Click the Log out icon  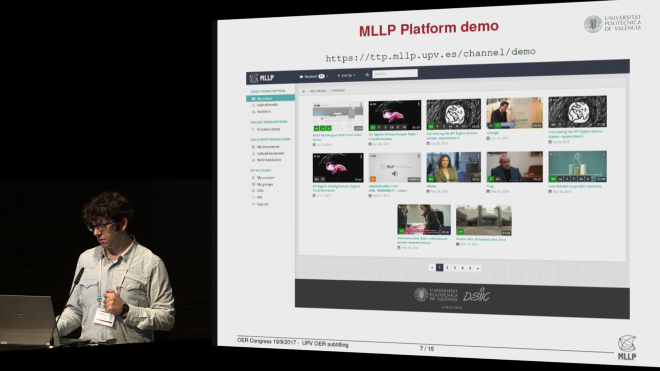coord(253,204)
